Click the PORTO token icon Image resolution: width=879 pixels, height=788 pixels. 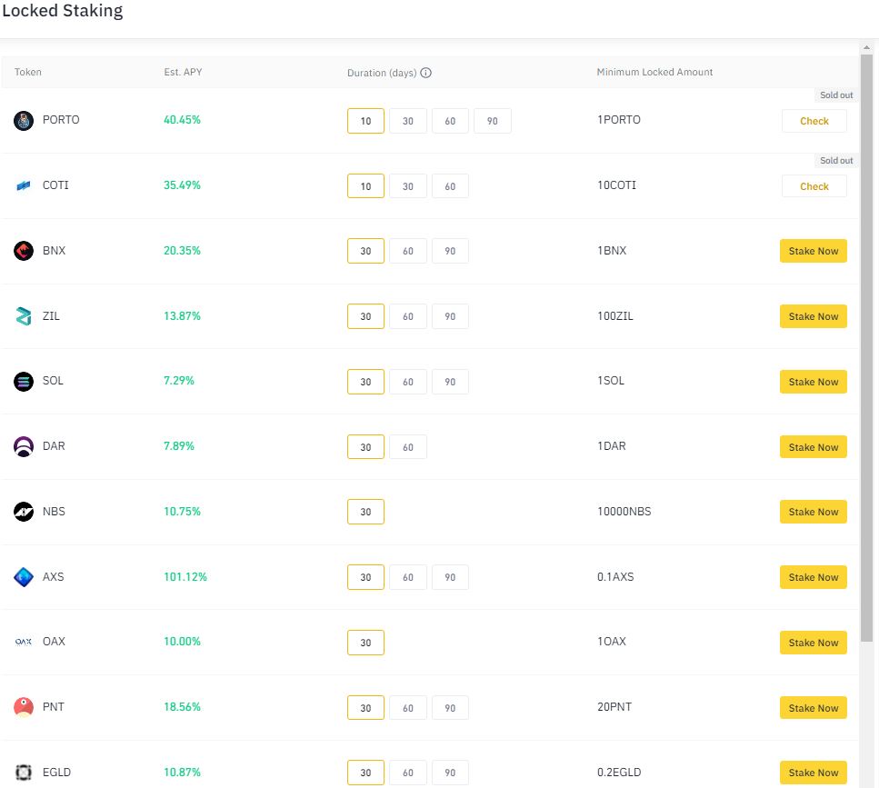[24, 121]
